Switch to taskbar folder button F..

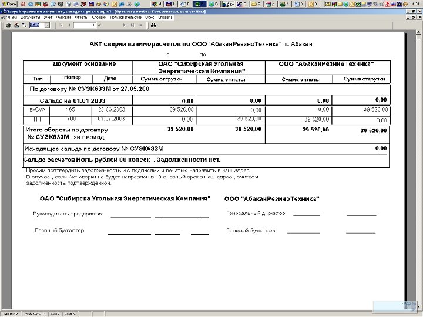257,4
